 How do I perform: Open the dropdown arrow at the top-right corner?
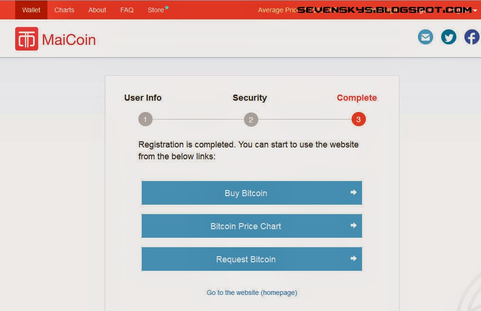(x=474, y=10)
